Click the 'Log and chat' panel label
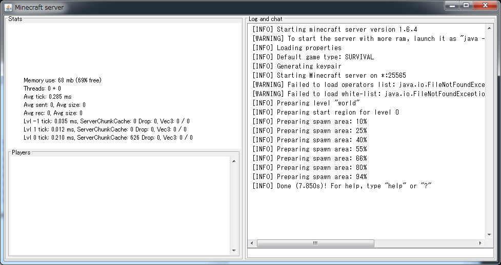501x265 pixels. (x=266, y=19)
